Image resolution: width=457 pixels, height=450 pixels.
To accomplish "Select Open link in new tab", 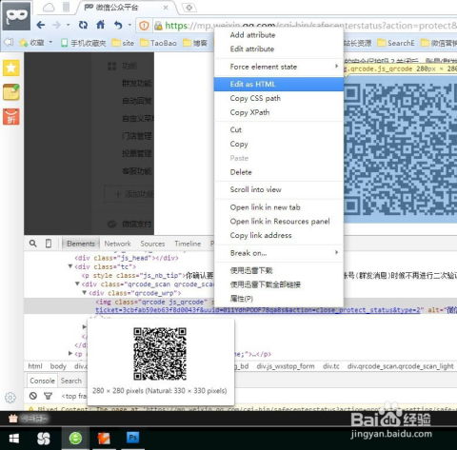I will pyautogui.click(x=279, y=207).
